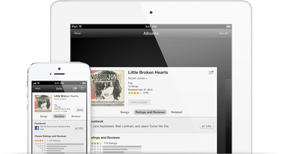Tap the share icon on iPad album page
Viewport: 281px width, 154px height.
(211, 72)
